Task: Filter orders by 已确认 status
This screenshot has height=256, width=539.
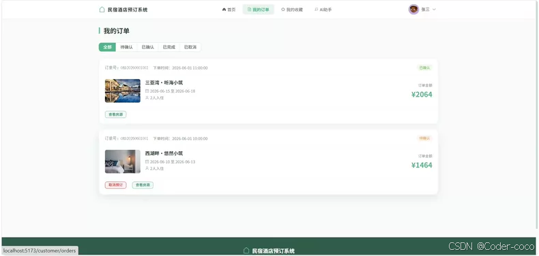Action: point(148,47)
